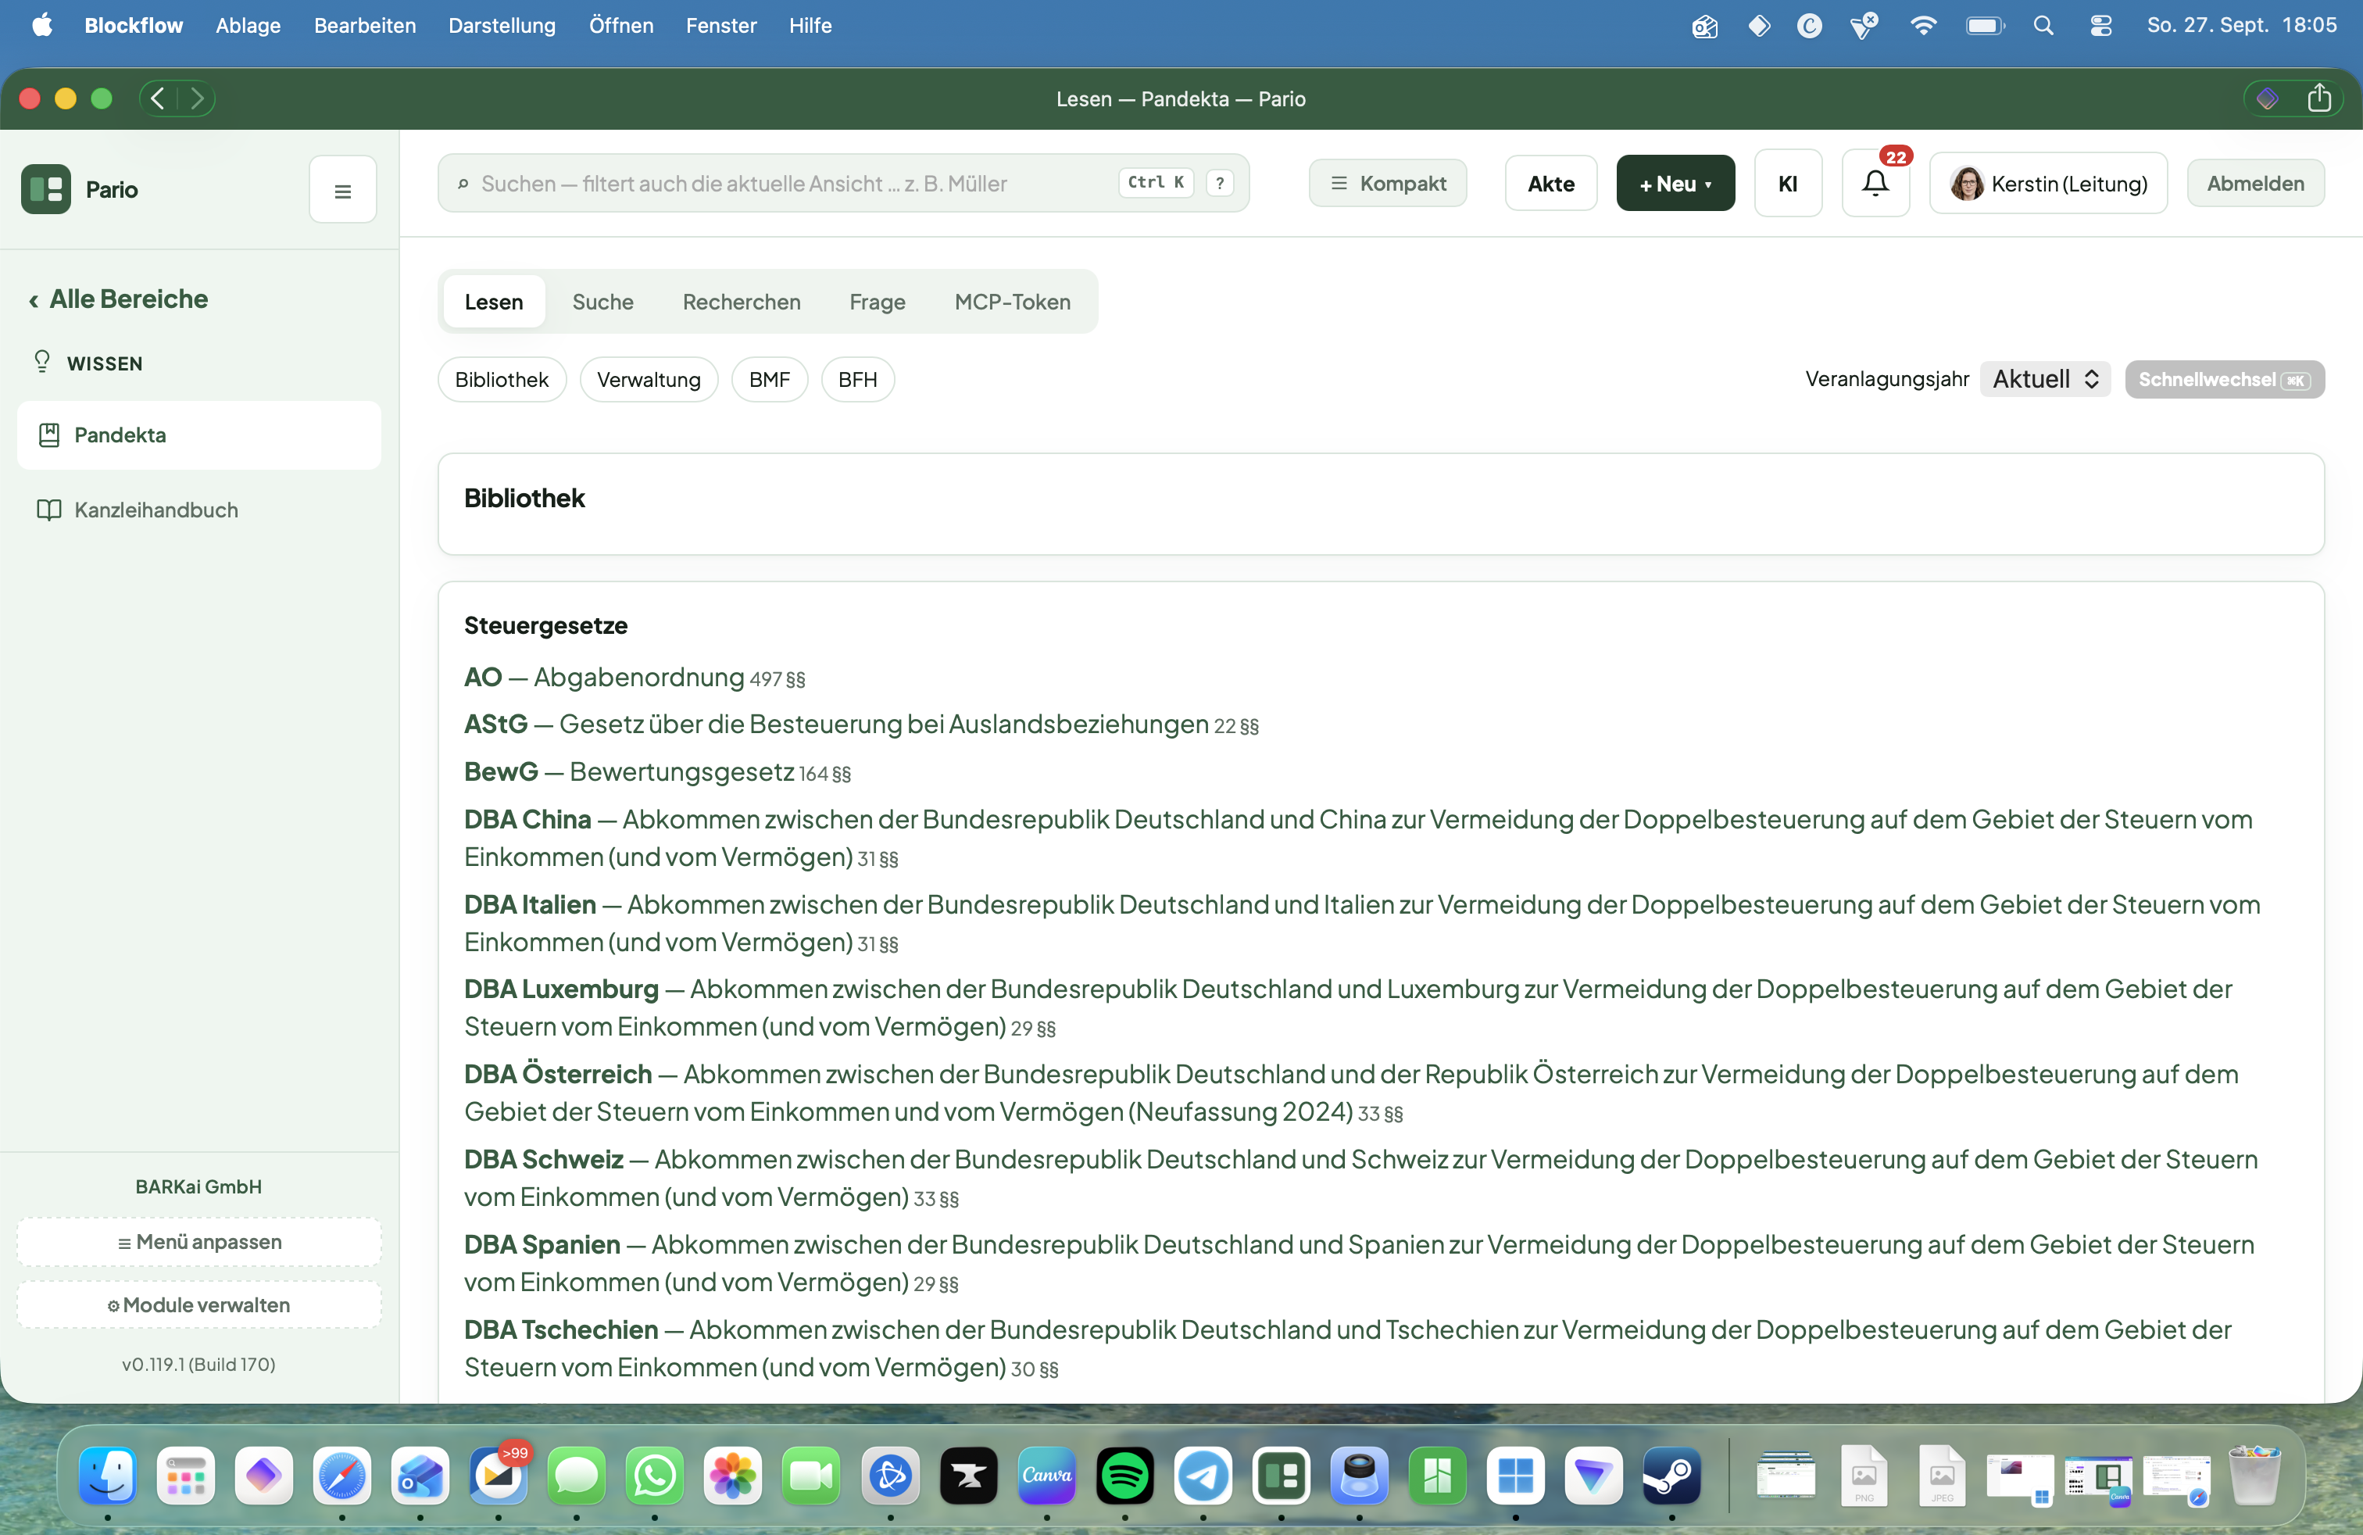Open Launchpad from the dock

tap(186, 1476)
